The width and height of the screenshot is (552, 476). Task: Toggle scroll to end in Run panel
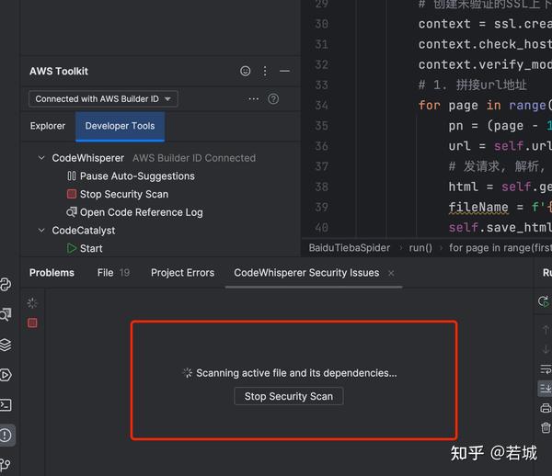(546, 389)
